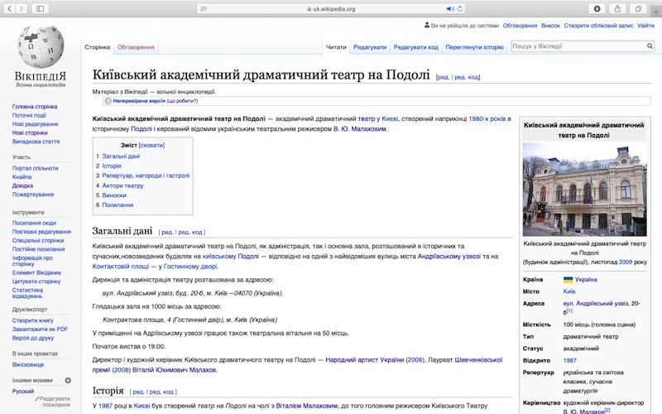Image resolution: width=662 pixels, height=414 pixels.
Task: Open Цитувати сторінку link
Action: click(36, 282)
